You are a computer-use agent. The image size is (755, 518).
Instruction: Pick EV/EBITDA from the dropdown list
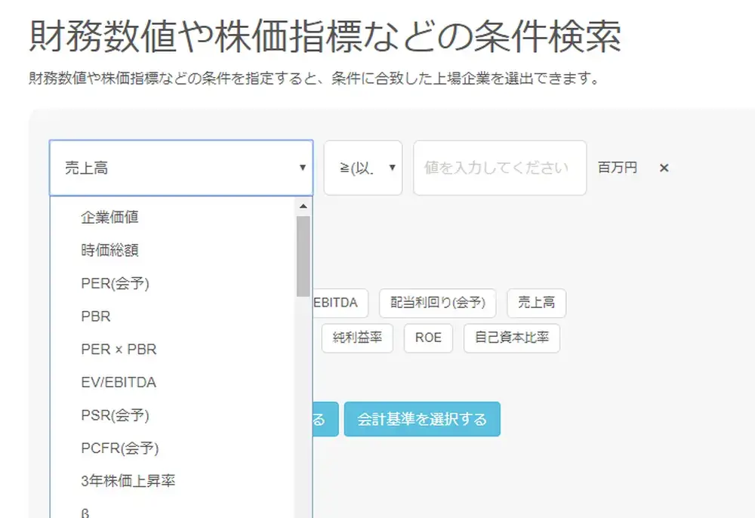[x=172, y=382]
